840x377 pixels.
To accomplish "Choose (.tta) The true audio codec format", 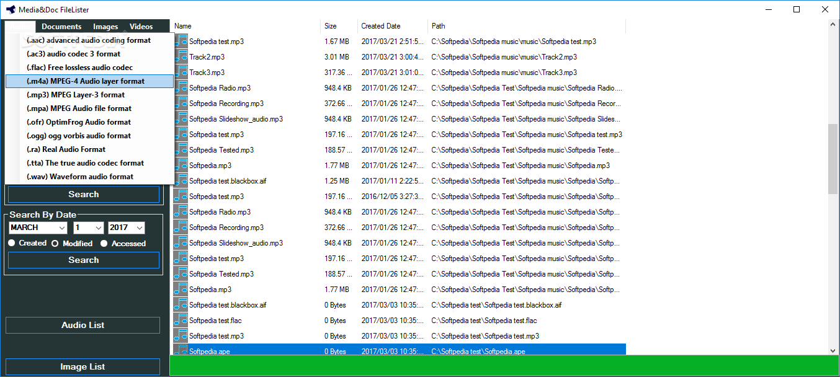I will (89, 163).
